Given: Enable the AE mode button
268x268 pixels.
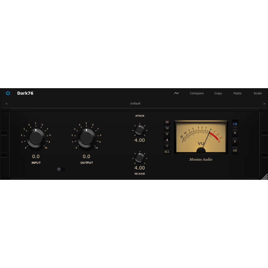Looking at the screenshot, I should 235,151.
